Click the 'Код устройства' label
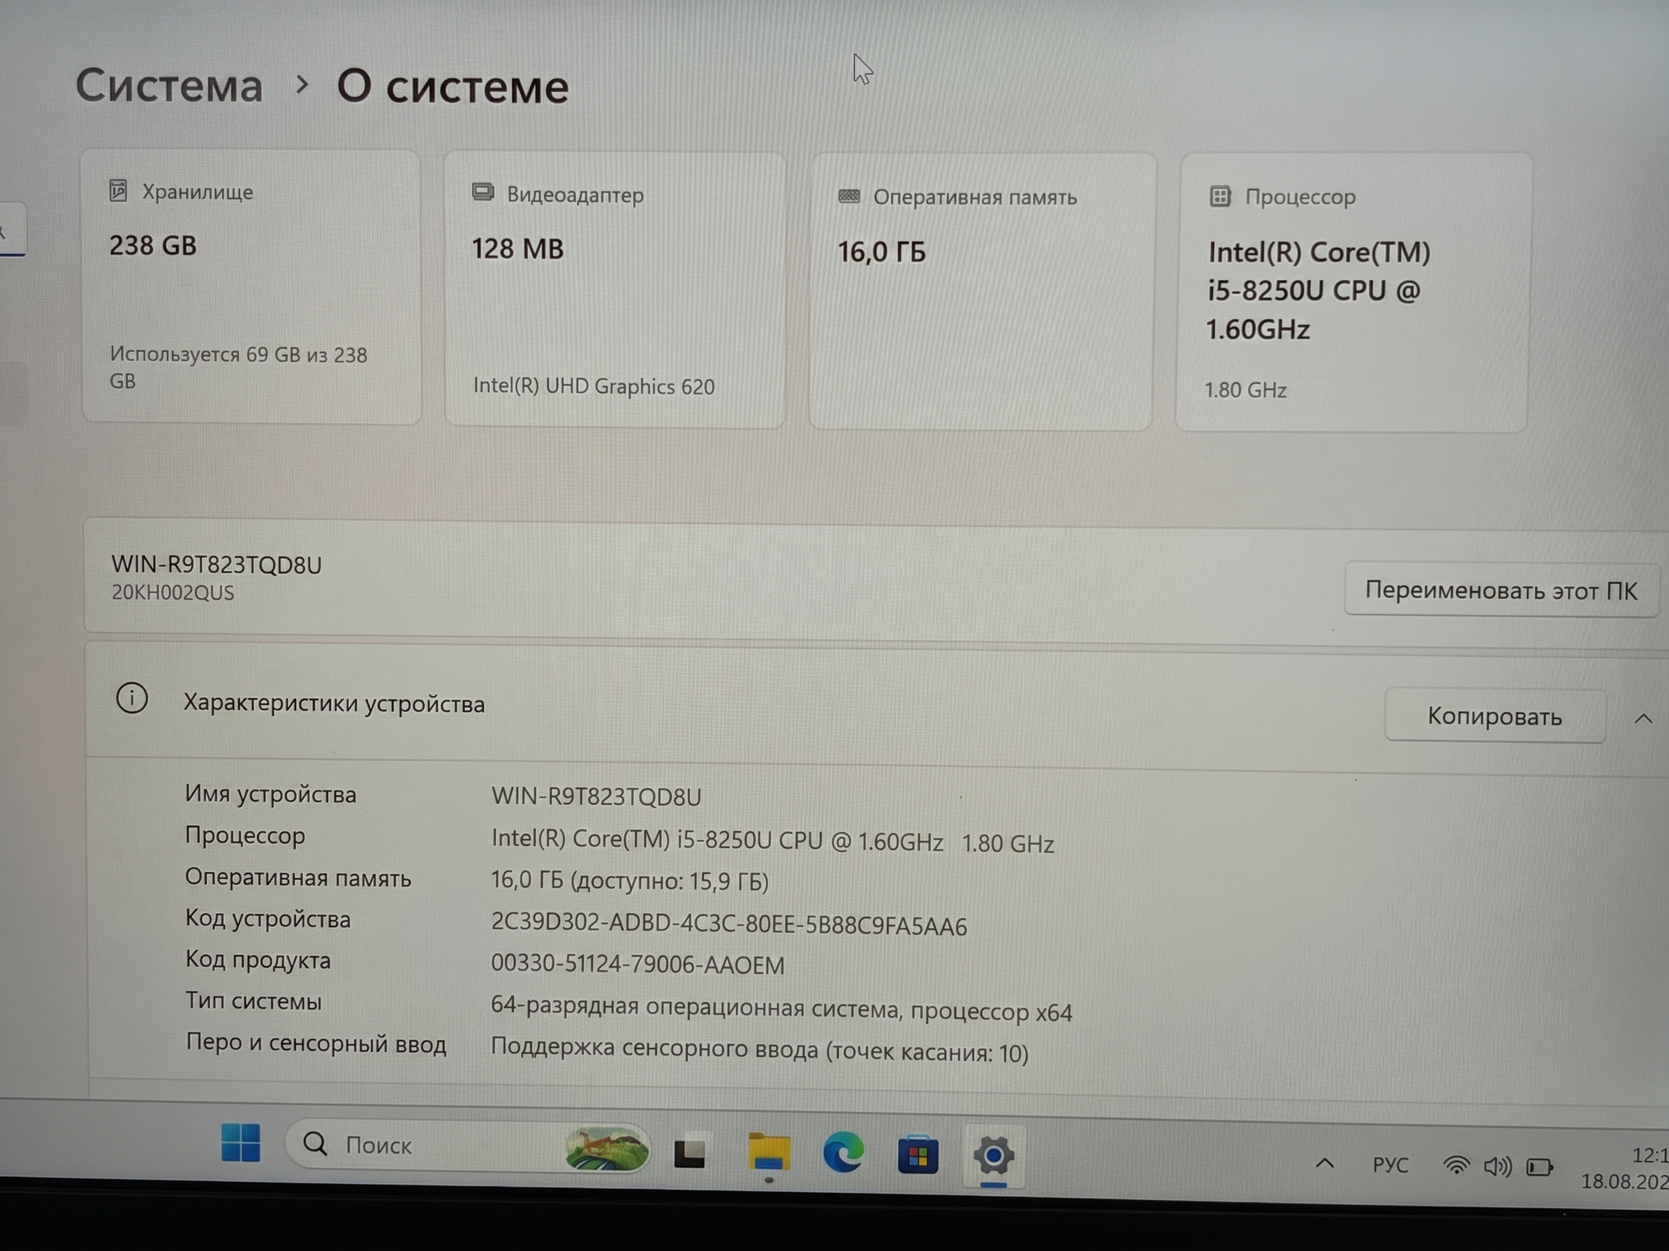This screenshot has width=1669, height=1251. click(x=268, y=919)
